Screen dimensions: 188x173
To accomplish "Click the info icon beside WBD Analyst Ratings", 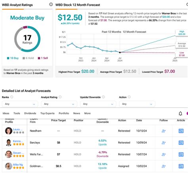I will click(51, 4).
